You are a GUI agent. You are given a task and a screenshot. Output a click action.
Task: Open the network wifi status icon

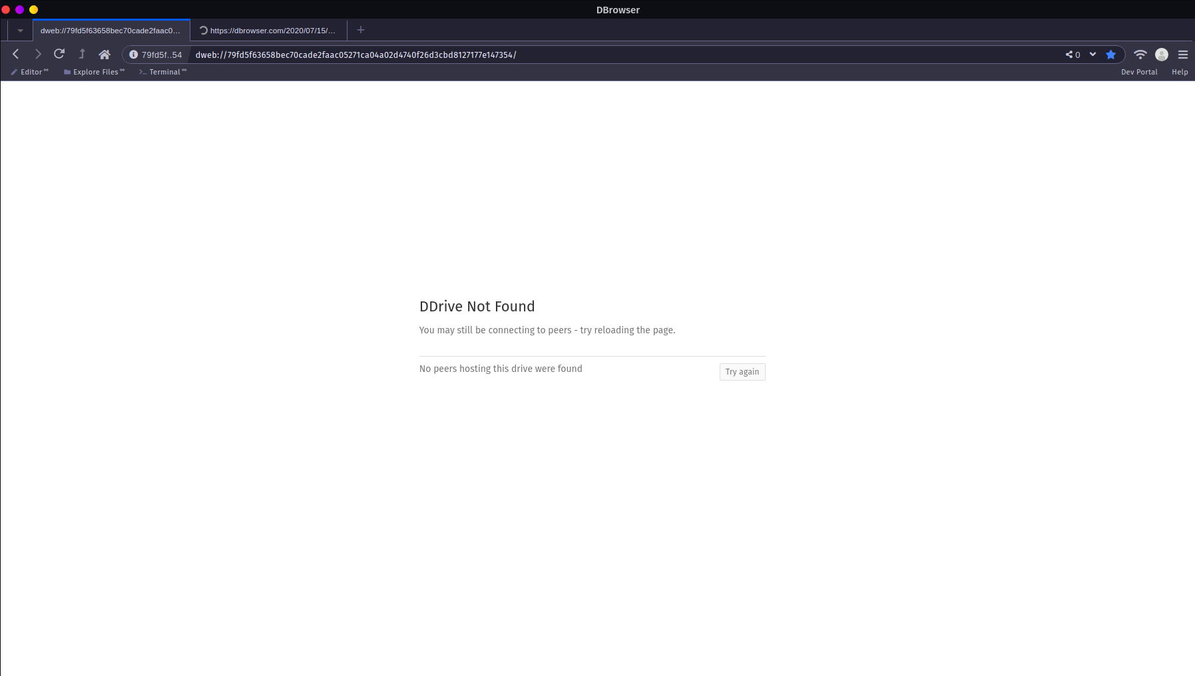point(1140,55)
